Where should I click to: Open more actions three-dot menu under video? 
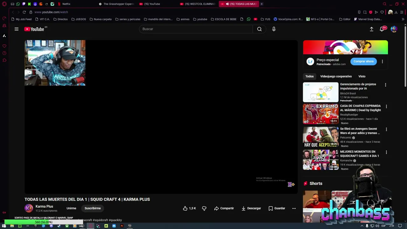294,208
